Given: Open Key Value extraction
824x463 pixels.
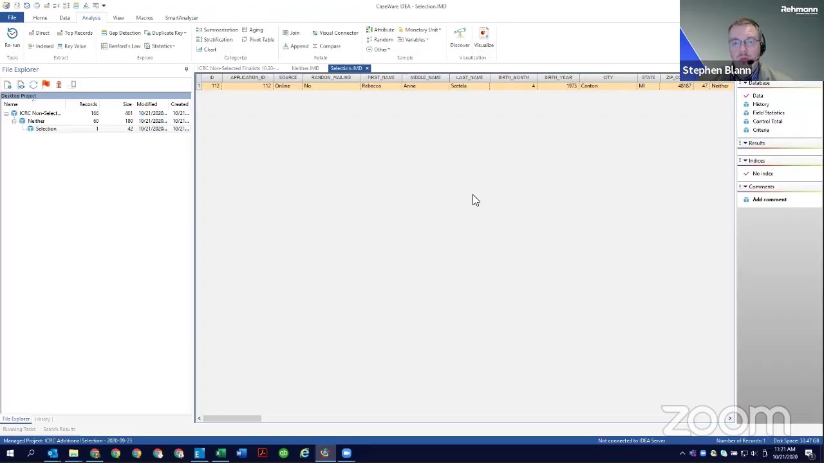Looking at the screenshot, I should (x=71, y=46).
